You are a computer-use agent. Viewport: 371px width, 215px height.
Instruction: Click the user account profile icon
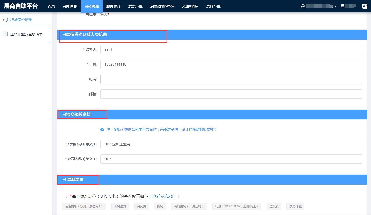click(x=303, y=6)
